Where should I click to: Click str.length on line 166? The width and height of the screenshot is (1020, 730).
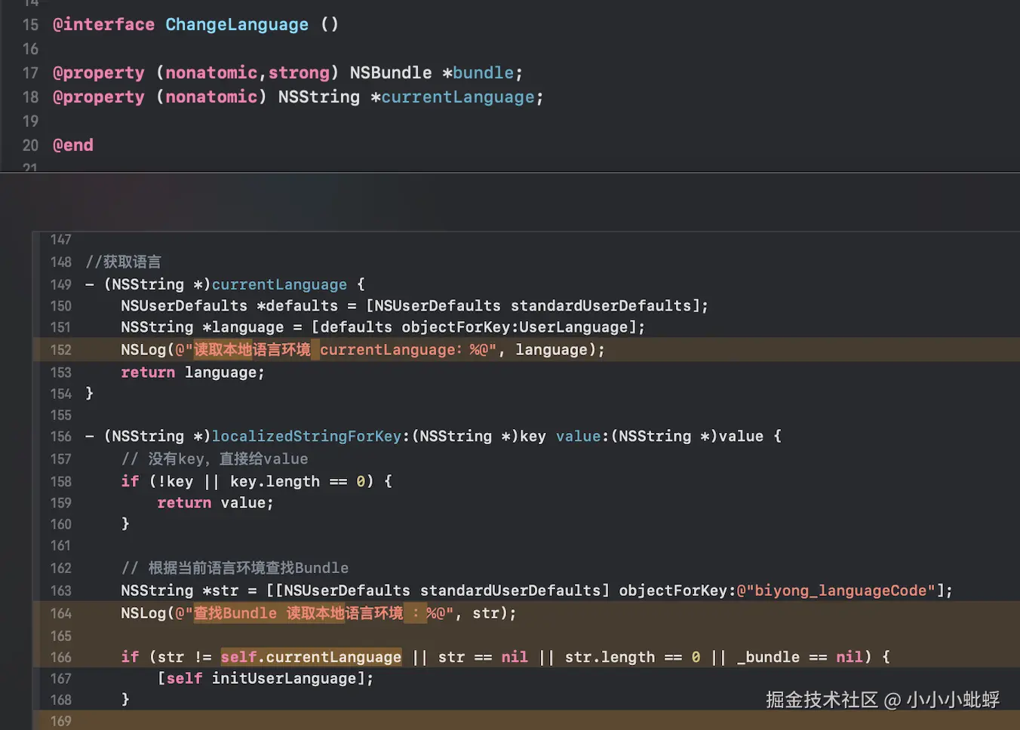[610, 658]
